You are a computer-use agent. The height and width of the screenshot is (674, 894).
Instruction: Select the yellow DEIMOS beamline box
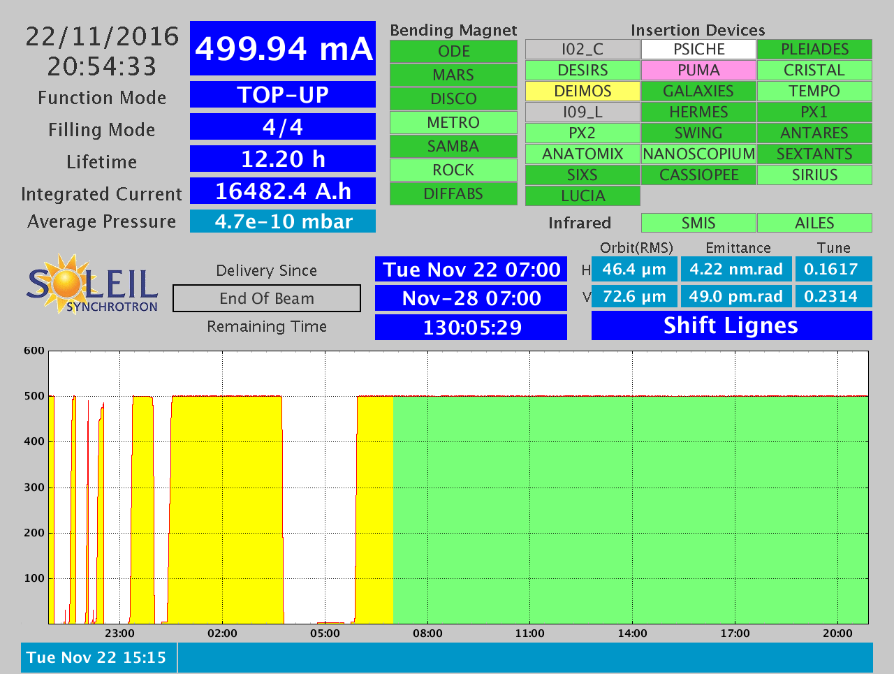[582, 91]
